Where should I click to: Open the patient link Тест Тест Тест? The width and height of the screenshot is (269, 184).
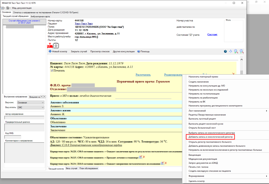click(x=84, y=24)
